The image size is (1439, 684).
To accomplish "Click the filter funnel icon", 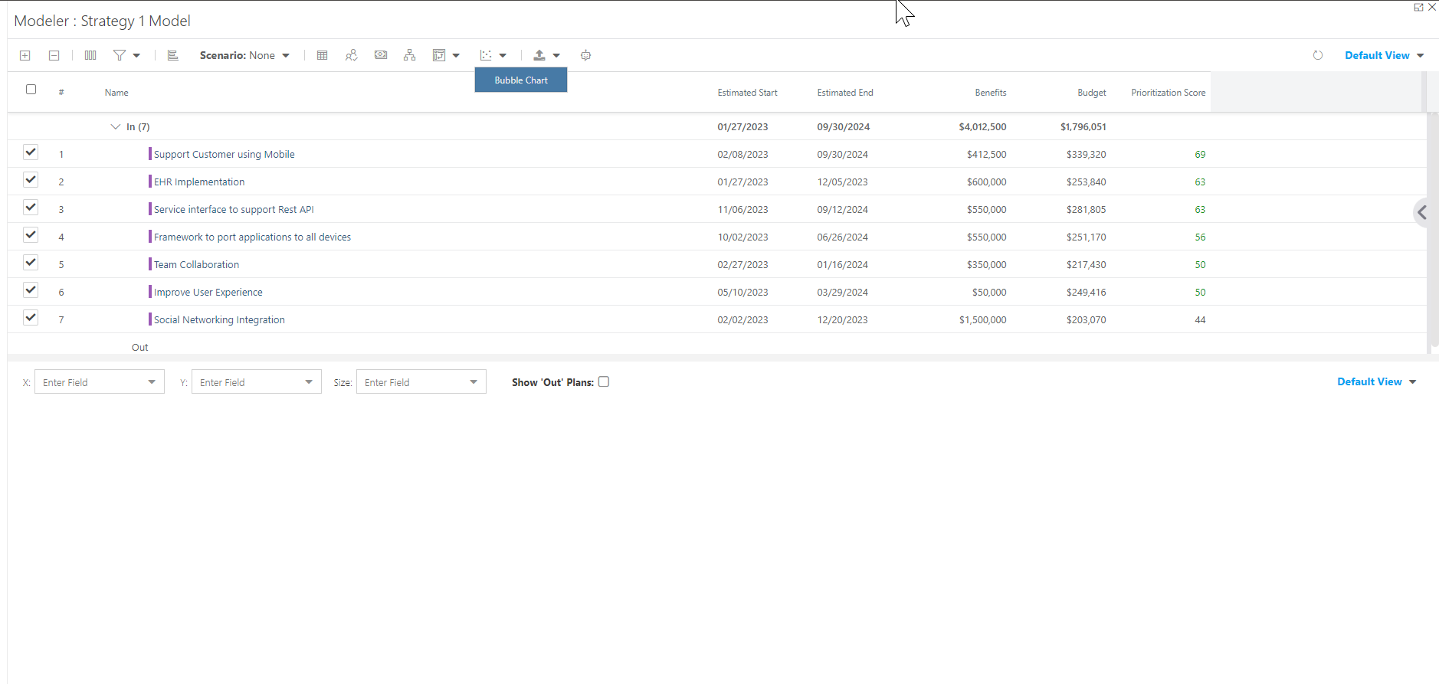I will pos(120,55).
